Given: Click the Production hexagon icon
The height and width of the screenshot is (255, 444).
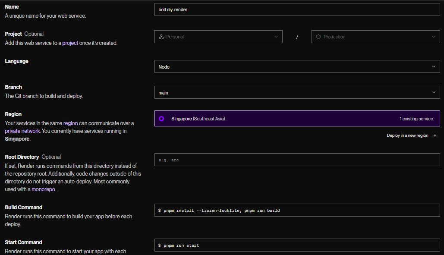Looking at the screenshot, I should (x=318, y=37).
